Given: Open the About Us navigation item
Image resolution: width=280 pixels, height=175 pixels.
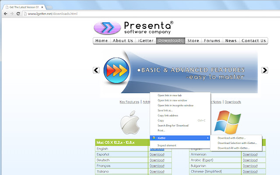Looking at the screenshot, I should click(123, 41).
